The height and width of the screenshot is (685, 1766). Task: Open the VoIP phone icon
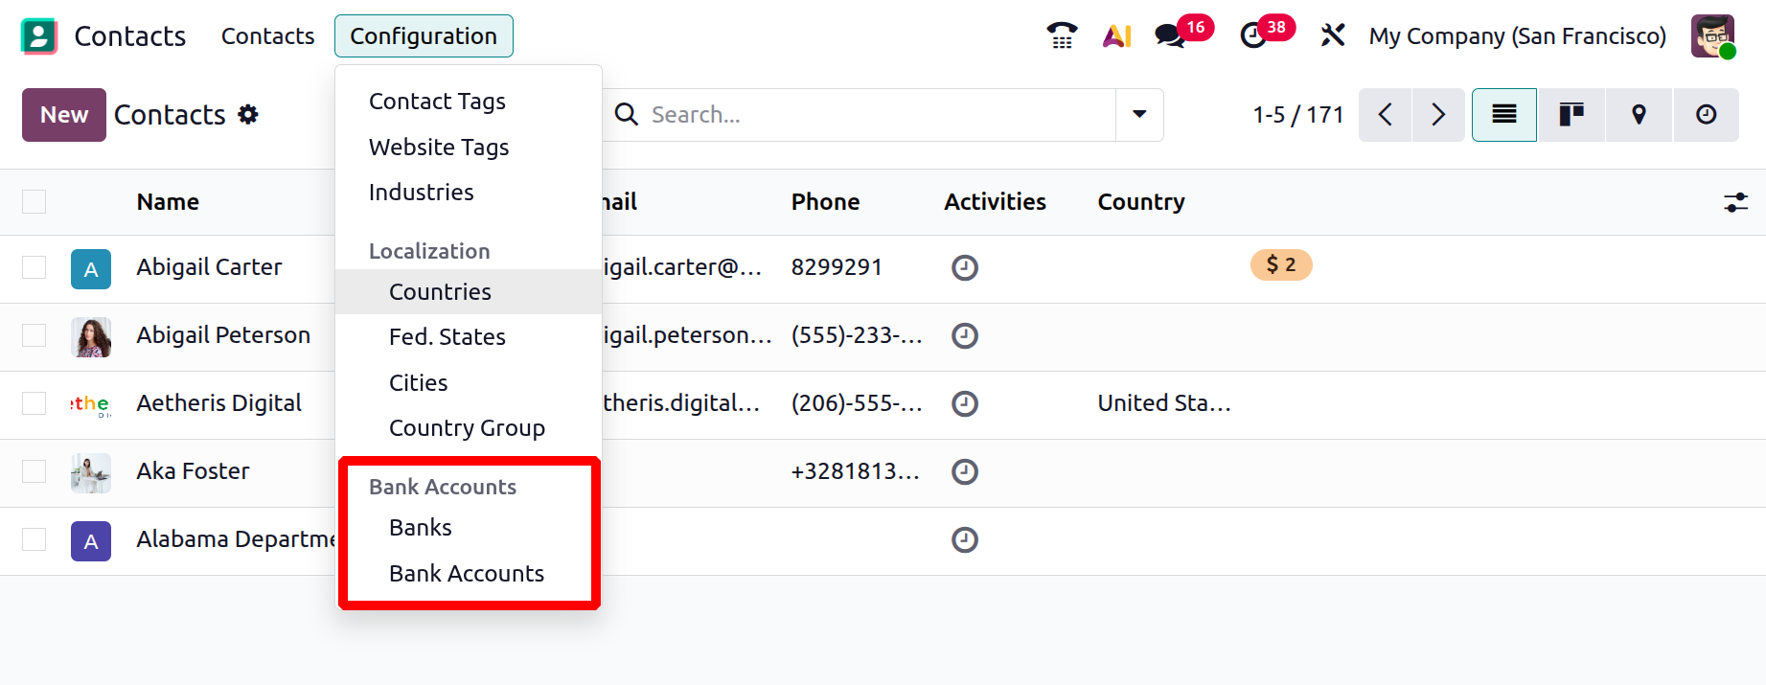[x=1062, y=36]
